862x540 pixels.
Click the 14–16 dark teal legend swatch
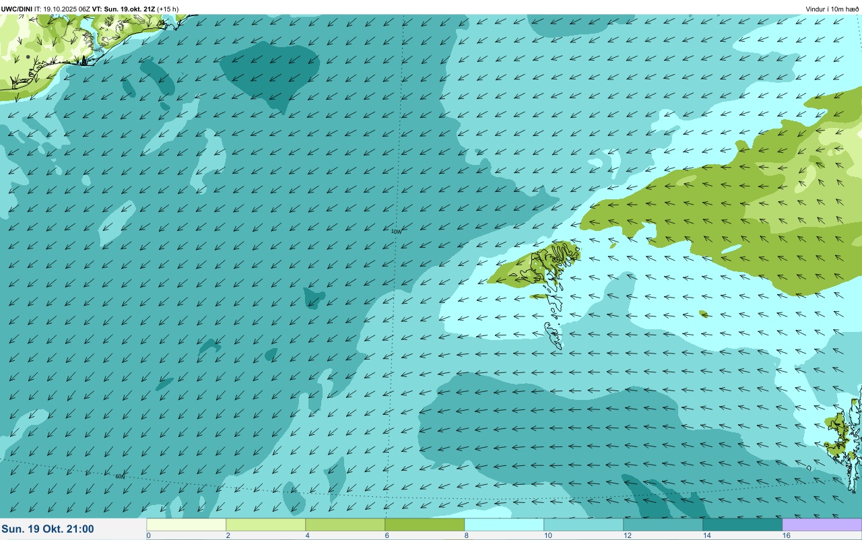tap(743, 525)
